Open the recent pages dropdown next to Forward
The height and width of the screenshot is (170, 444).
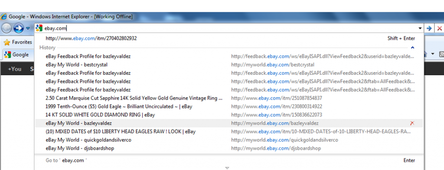pyautogui.click(x=28, y=28)
